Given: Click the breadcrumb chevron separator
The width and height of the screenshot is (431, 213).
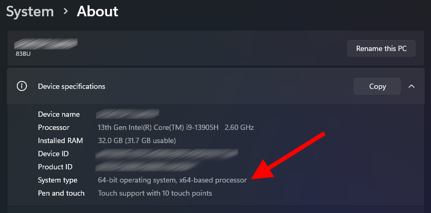Looking at the screenshot, I should tap(66, 11).
